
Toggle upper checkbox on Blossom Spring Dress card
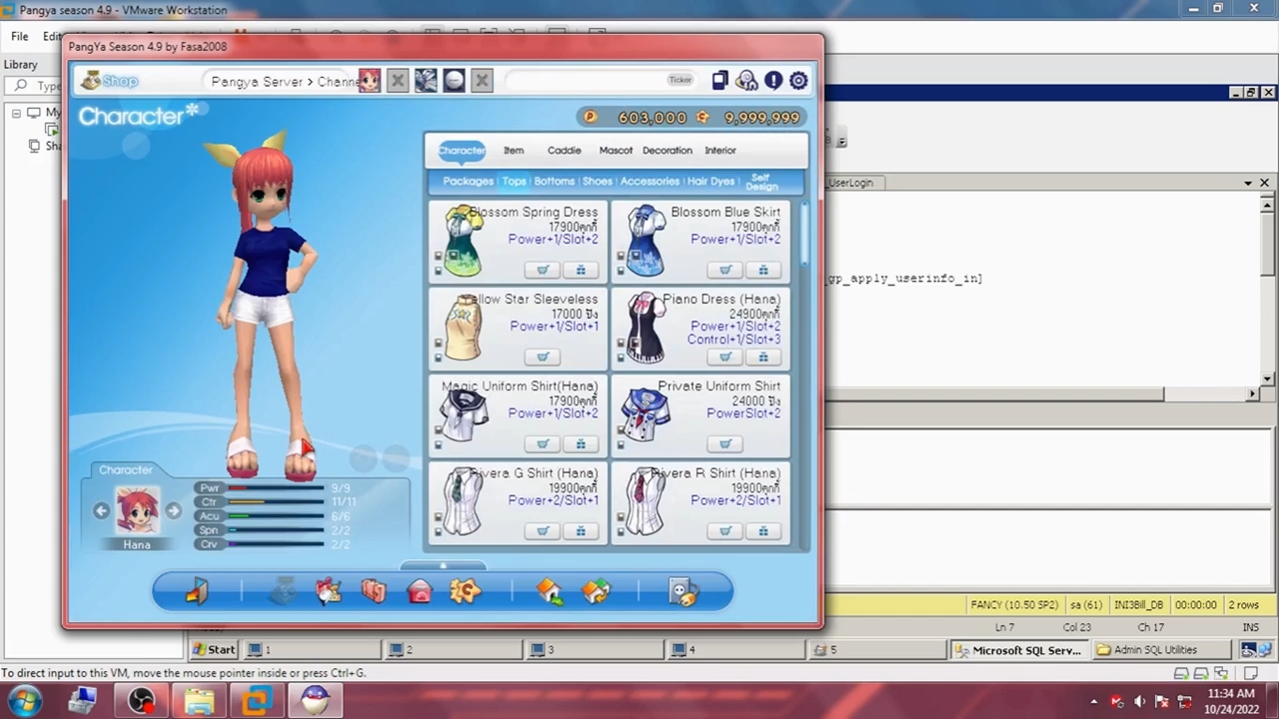pyautogui.click(x=438, y=257)
